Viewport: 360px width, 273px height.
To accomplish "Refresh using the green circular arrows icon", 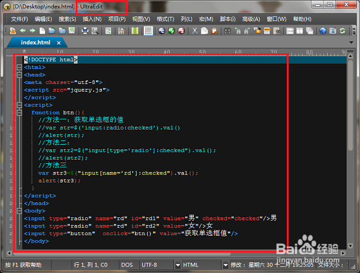I will 343,31.
